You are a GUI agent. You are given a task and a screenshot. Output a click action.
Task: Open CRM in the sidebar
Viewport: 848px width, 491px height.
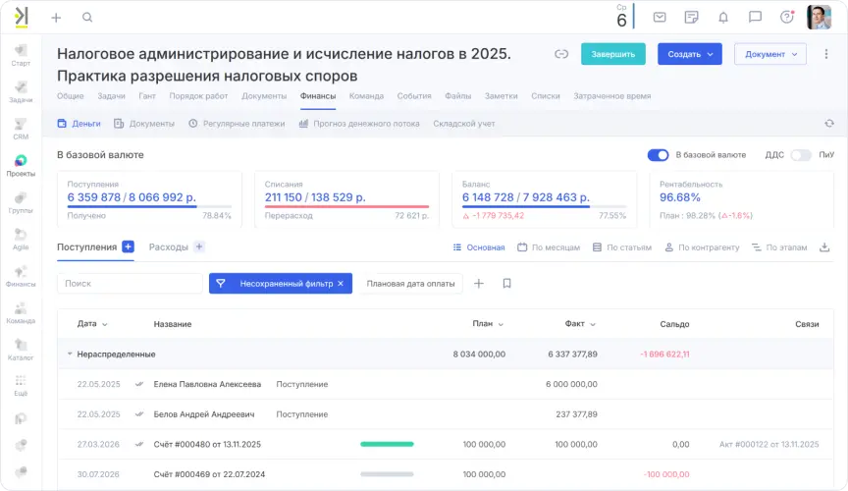click(x=21, y=130)
